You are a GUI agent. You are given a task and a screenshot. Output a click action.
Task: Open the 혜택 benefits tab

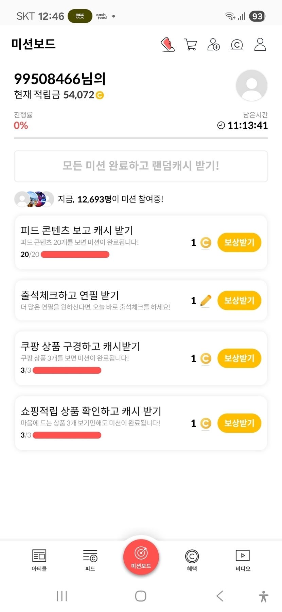192,560
